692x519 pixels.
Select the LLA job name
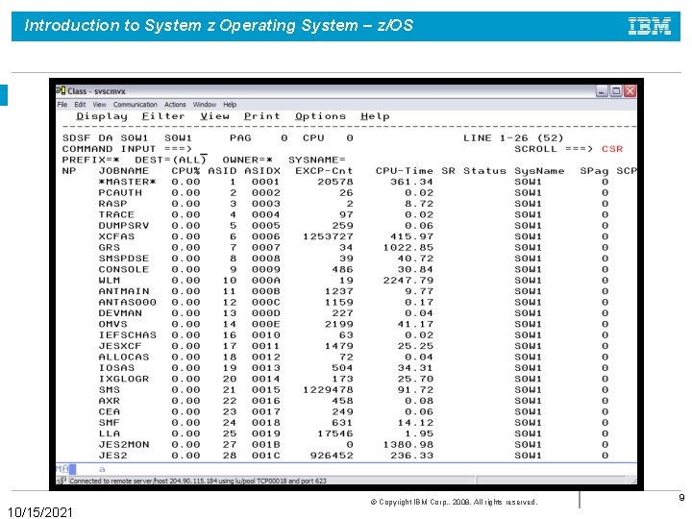click(110, 433)
